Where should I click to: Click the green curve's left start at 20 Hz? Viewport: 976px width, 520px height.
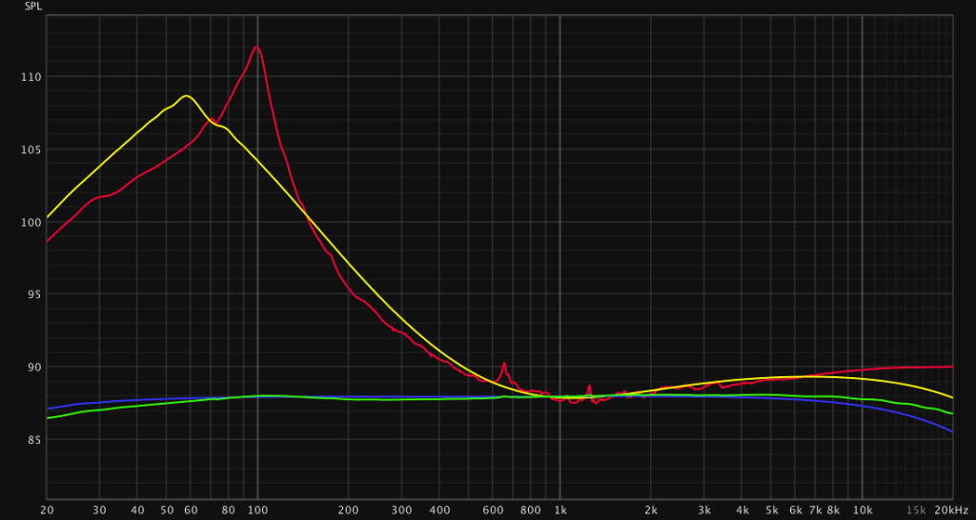(x=49, y=417)
